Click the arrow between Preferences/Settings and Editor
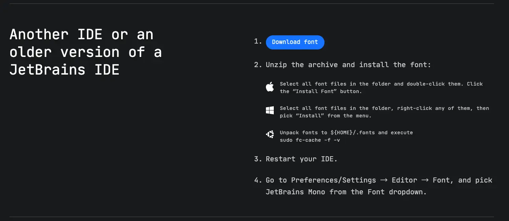Viewport: 509px width, 221px height. coord(384,180)
